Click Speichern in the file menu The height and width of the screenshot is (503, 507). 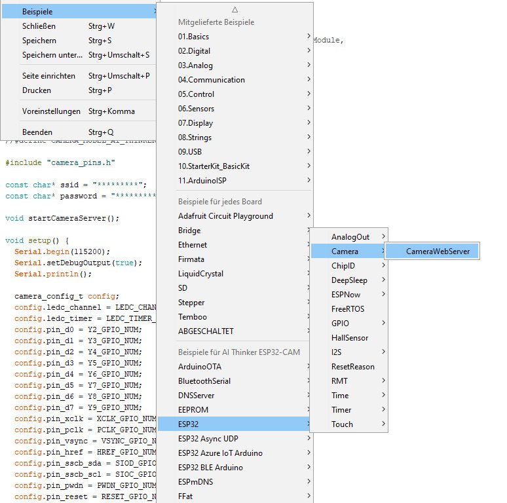pyautogui.click(x=39, y=41)
